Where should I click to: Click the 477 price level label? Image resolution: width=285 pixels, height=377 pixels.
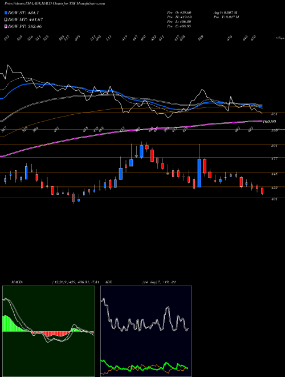point(274,159)
